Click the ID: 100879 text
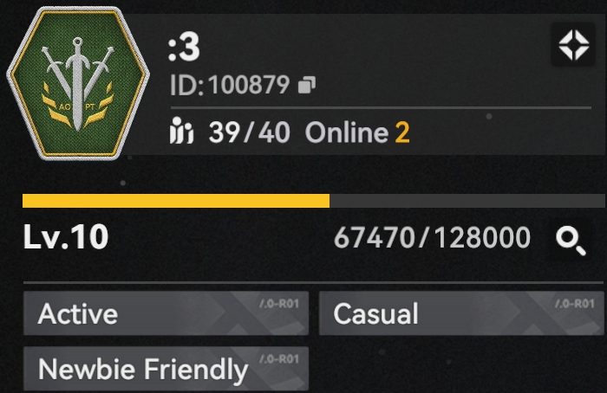607x393 pixels. [230, 85]
